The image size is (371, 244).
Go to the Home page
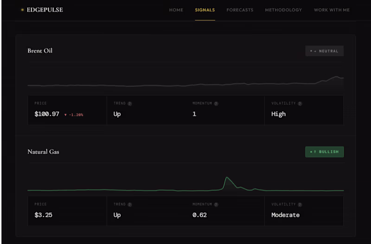click(x=176, y=10)
